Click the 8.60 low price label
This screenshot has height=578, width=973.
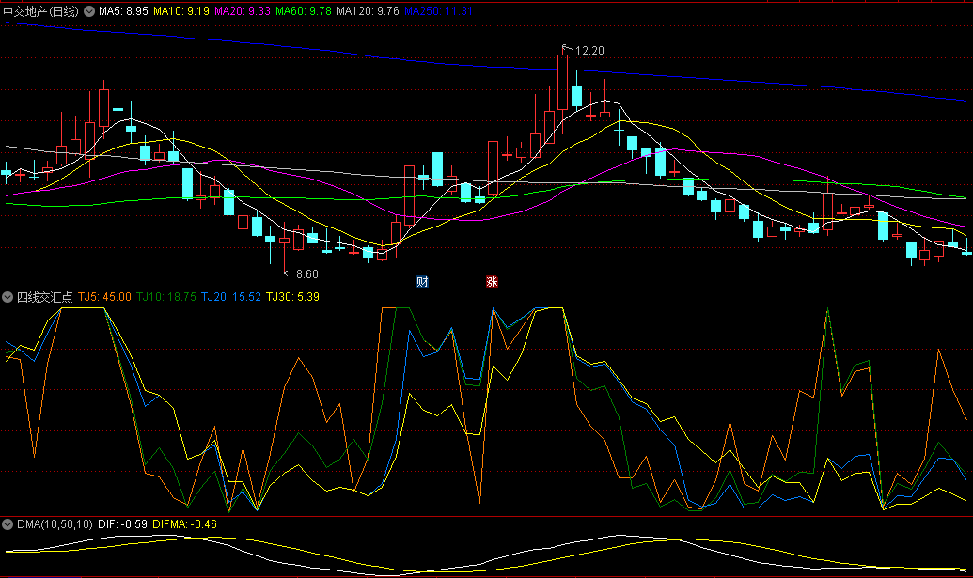[307, 274]
